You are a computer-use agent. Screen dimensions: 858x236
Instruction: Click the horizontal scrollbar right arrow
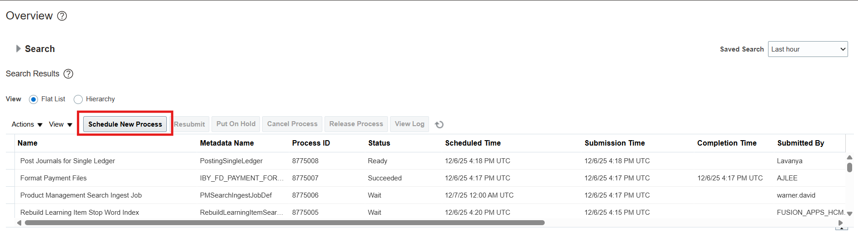840,222
